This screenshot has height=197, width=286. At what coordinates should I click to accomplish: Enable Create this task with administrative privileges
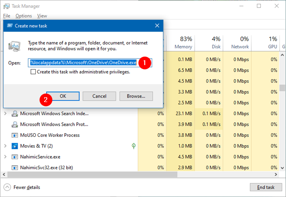pyautogui.click(x=33, y=72)
